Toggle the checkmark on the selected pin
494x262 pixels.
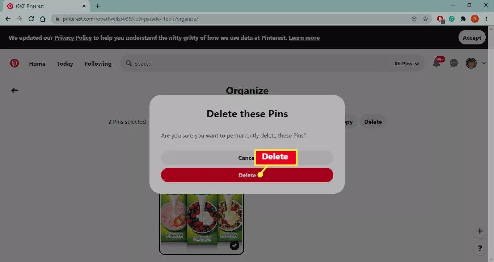point(235,245)
